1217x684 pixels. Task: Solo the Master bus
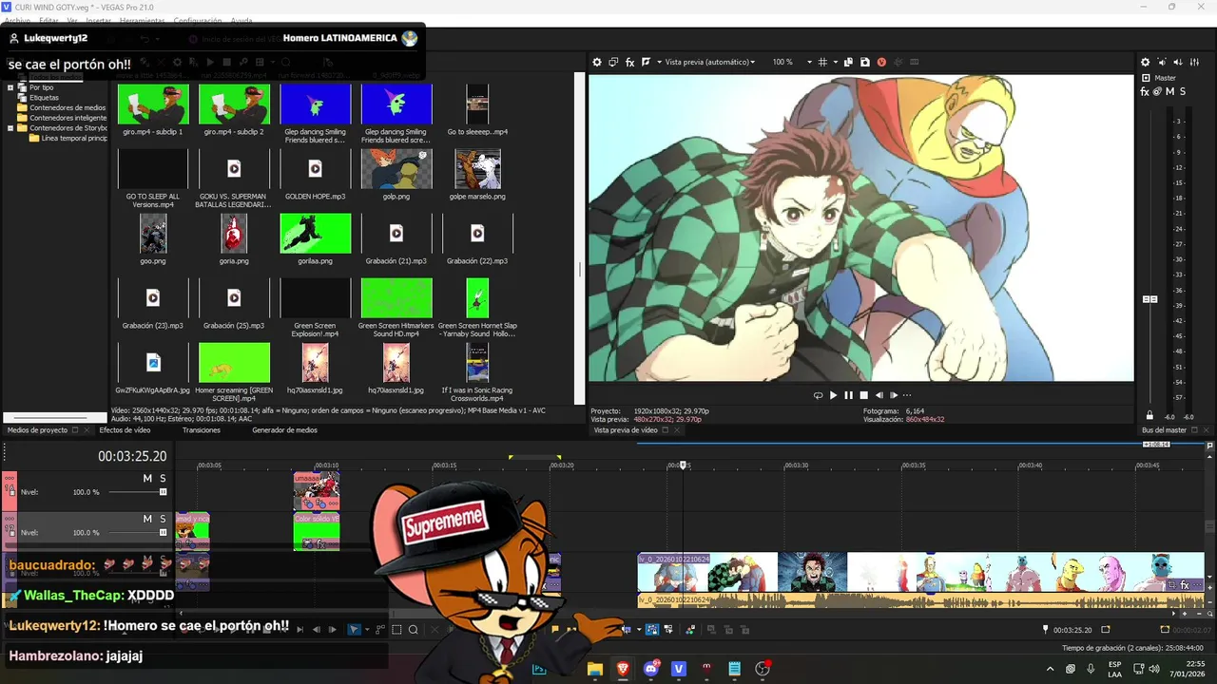pos(1183,92)
